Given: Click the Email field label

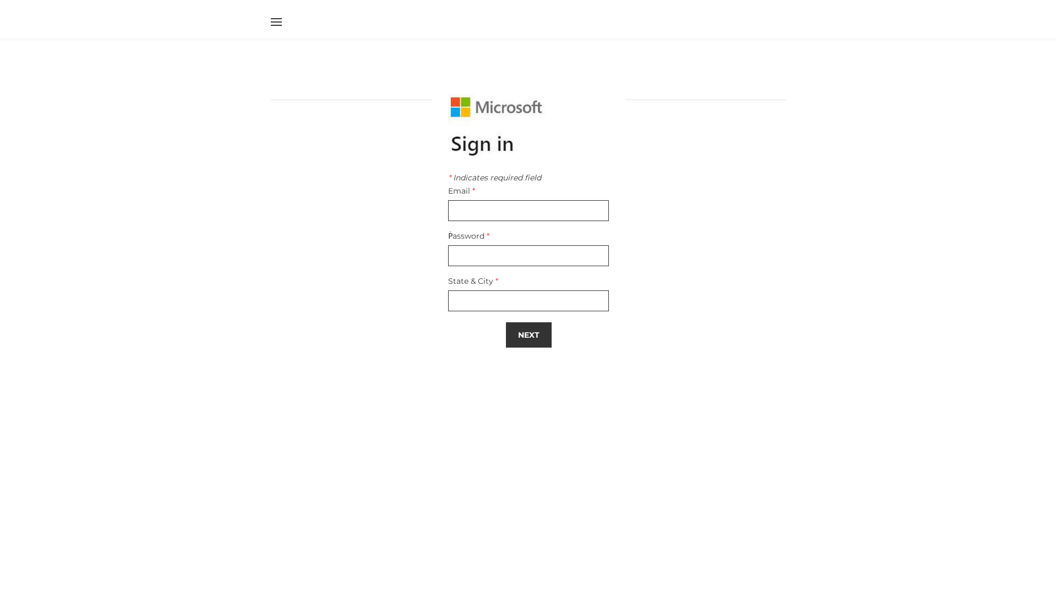Looking at the screenshot, I should tap(459, 191).
